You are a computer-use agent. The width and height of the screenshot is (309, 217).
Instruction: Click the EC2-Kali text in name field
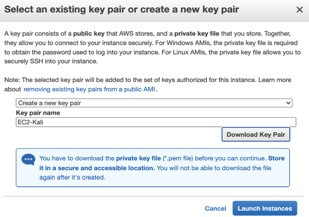coord(30,122)
